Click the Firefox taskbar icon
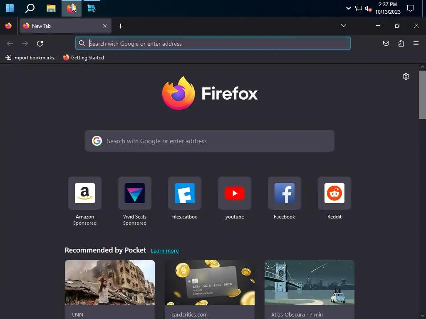 (x=72, y=8)
